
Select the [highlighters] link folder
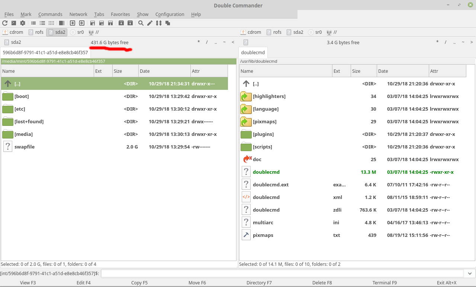(353, 96)
